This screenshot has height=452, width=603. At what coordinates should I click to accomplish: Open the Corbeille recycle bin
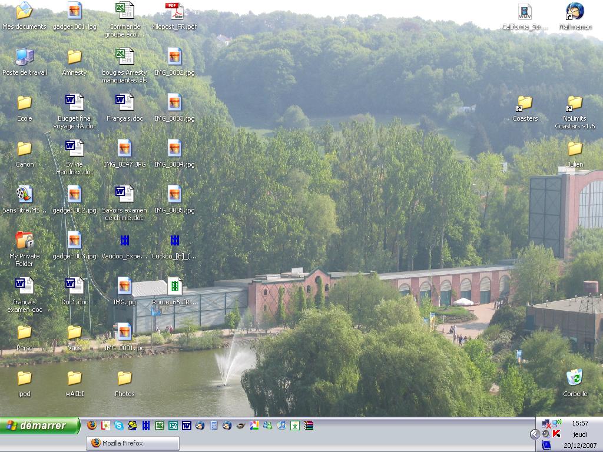(x=575, y=378)
